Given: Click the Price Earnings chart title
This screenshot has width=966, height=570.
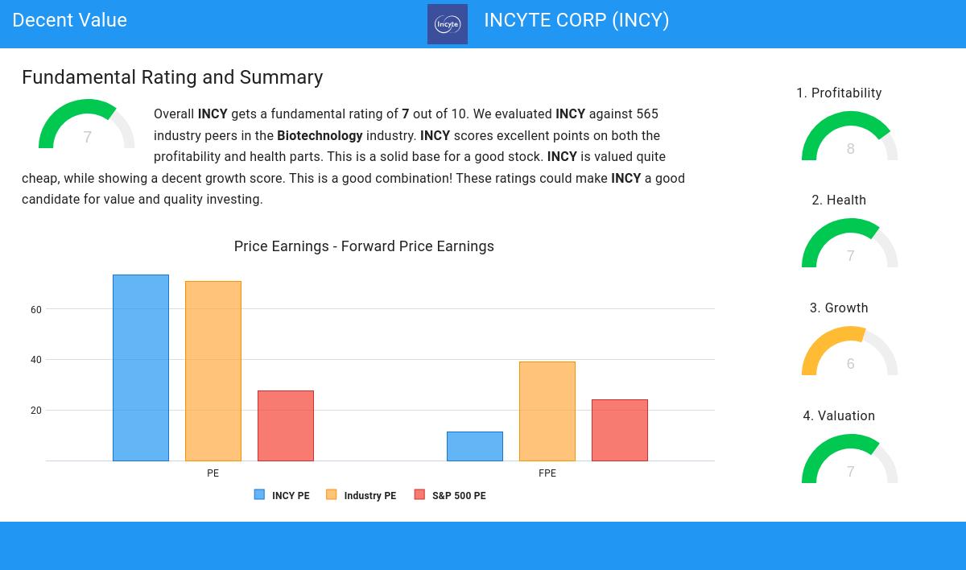Looking at the screenshot, I should [364, 246].
